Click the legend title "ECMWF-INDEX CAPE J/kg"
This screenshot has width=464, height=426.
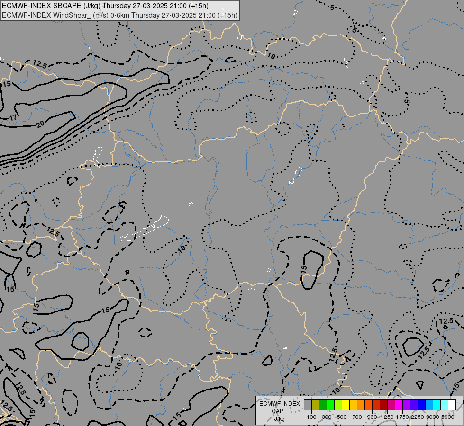279,411
